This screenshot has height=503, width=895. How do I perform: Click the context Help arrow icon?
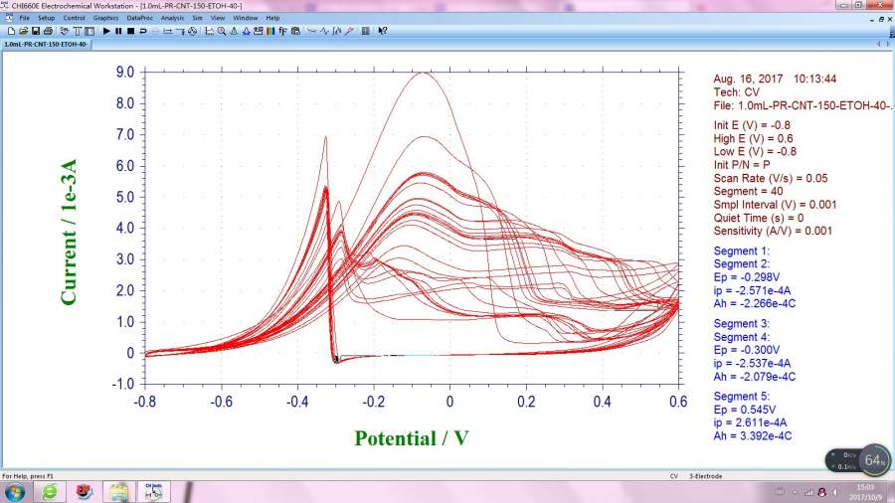point(383,31)
